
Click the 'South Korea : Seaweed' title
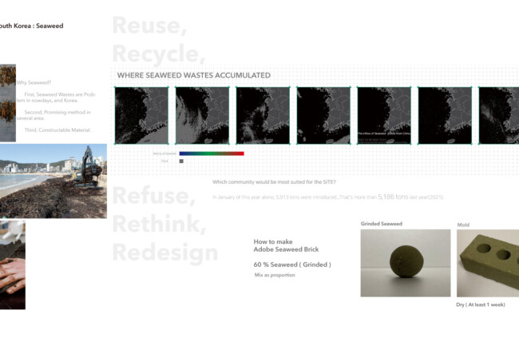[32, 26]
